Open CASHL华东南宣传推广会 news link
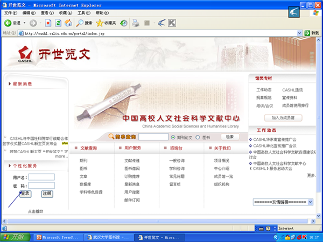This screenshot has width=323, height=242. point(275,139)
